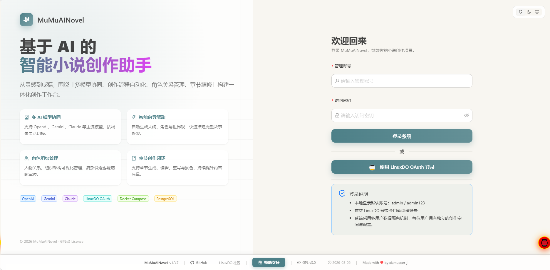
Task: Click the lock icon in password field
Action: 337,115
